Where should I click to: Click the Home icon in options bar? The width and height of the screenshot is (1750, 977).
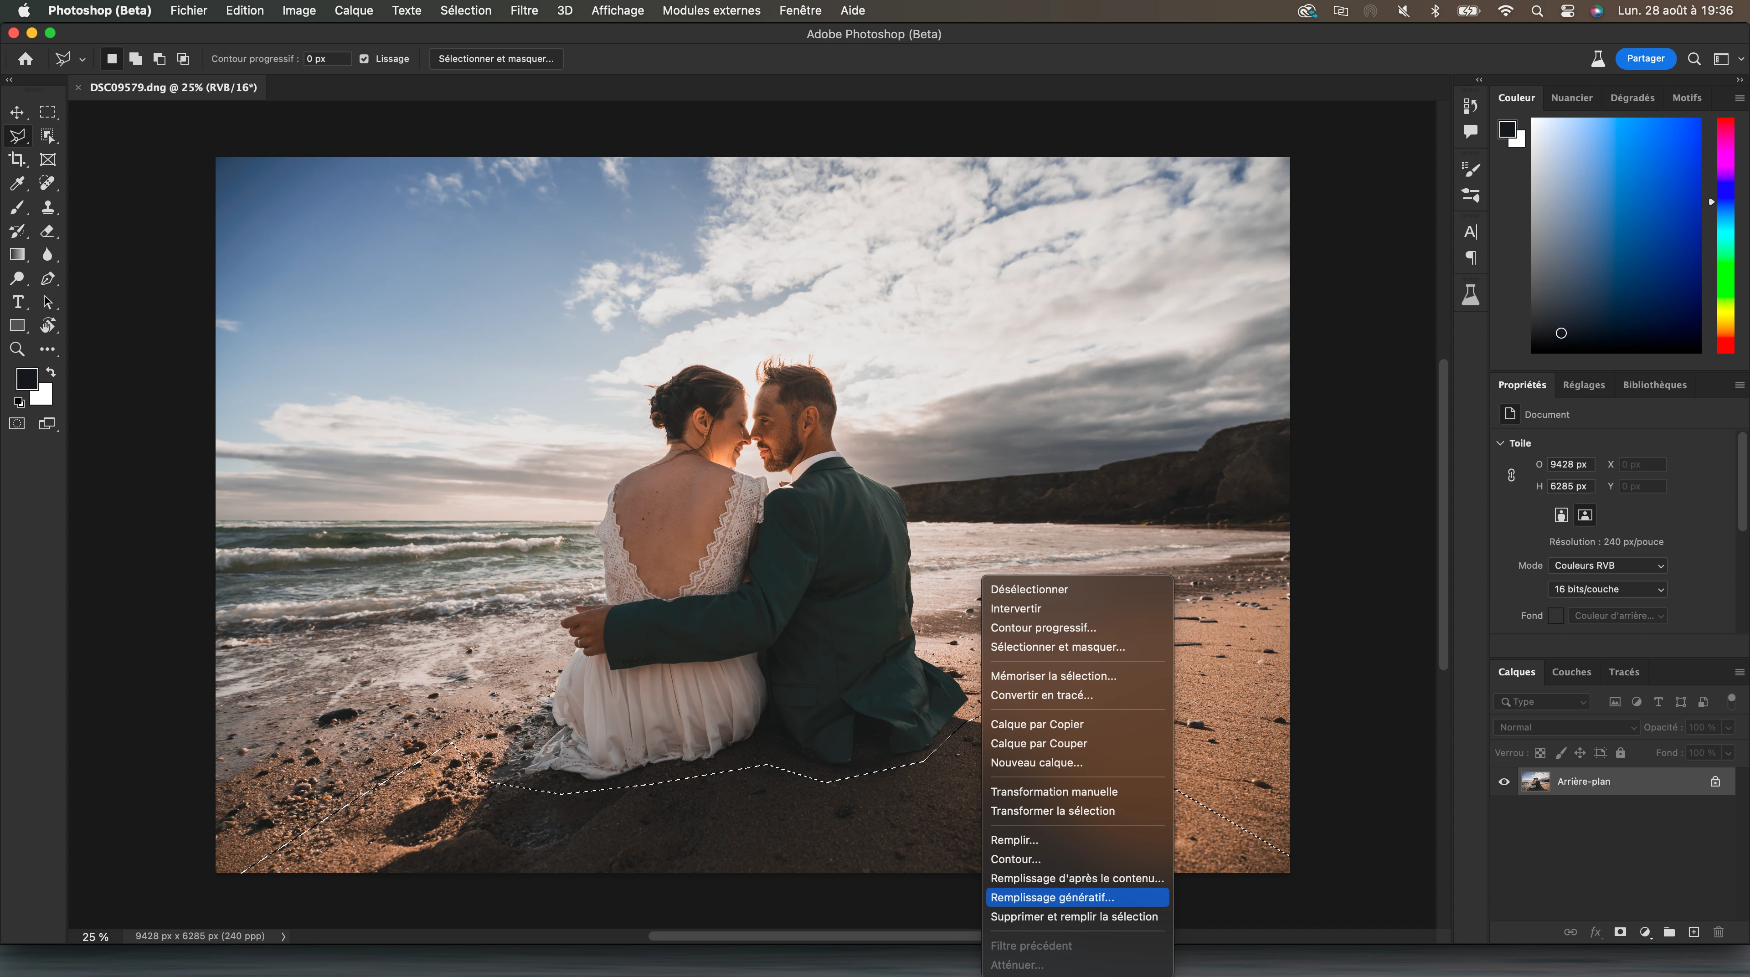pos(26,59)
